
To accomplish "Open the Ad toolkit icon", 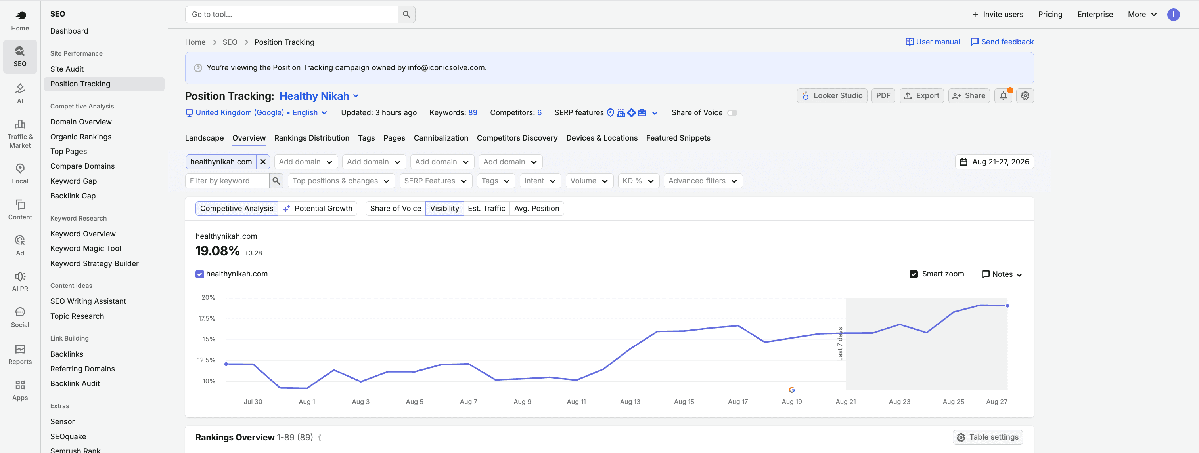I will pyautogui.click(x=20, y=246).
